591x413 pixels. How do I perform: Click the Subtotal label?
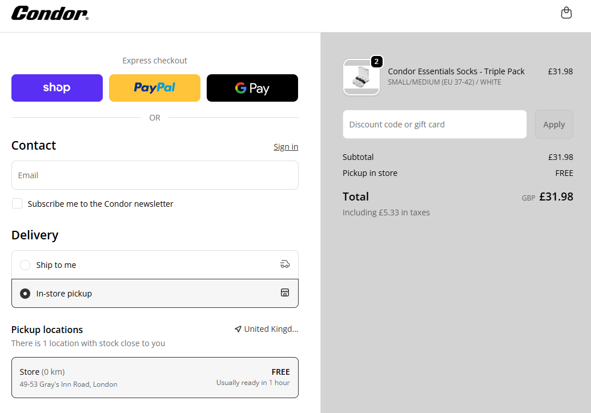[x=358, y=157]
